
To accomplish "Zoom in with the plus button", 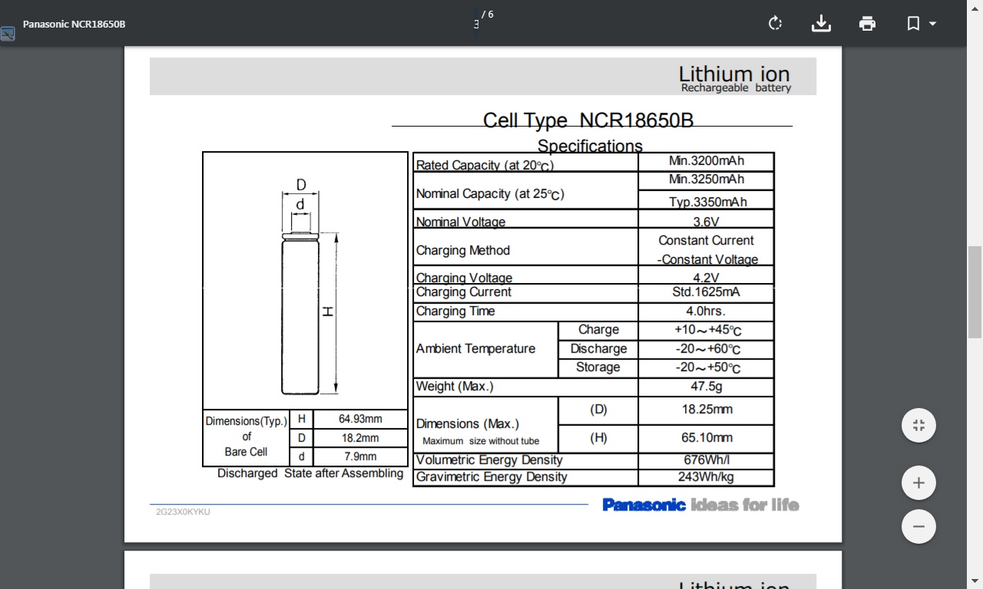I will point(918,483).
